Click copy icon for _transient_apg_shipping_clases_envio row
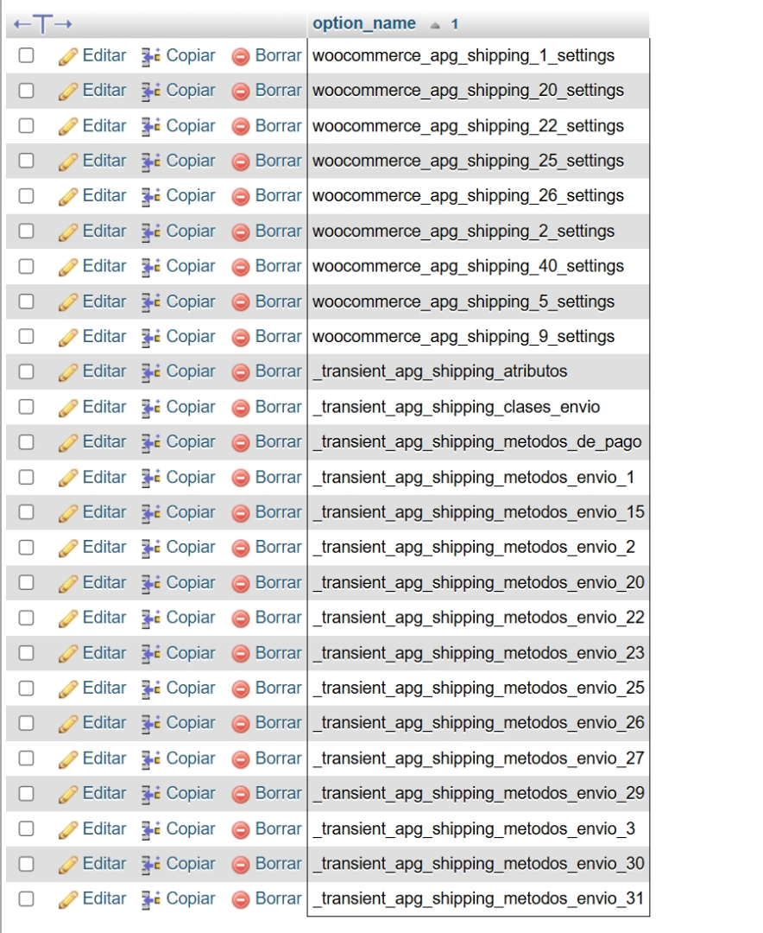 [x=152, y=407]
